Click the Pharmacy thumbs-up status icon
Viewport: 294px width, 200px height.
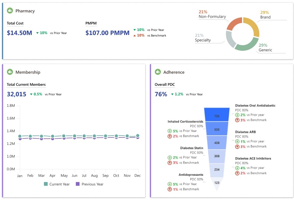tap(10, 11)
